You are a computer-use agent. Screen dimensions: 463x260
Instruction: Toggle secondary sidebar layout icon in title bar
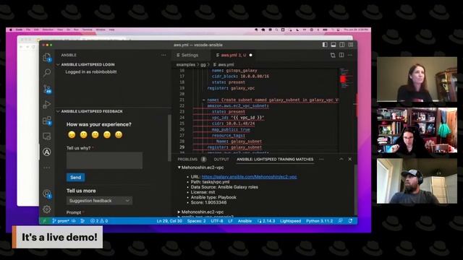point(342,45)
